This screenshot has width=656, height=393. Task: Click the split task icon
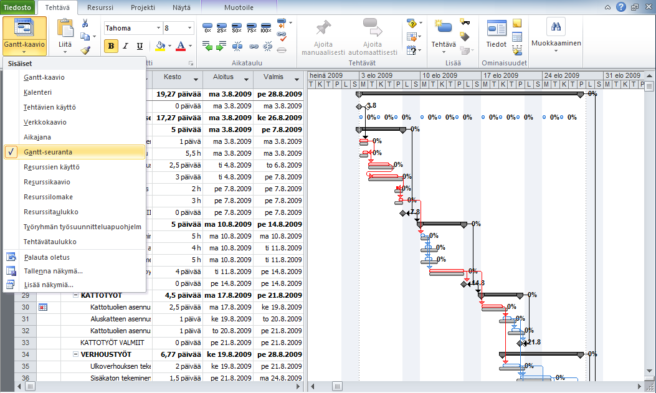237,46
